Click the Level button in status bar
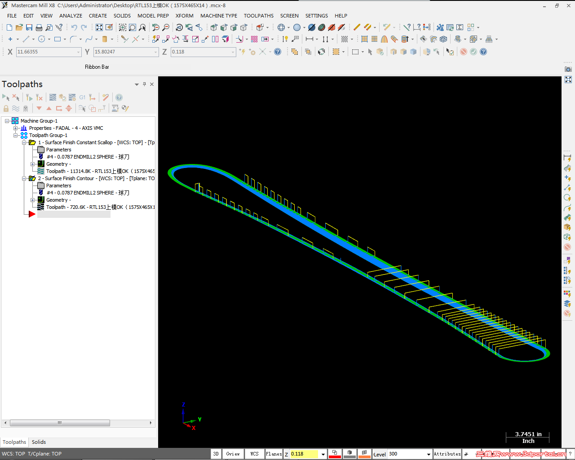Image resolution: width=575 pixels, height=460 pixels. (380, 454)
